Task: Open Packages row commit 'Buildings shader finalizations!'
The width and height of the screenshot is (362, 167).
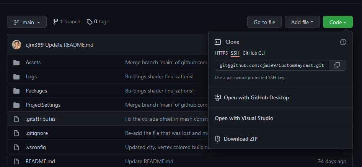Action: coord(159,91)
